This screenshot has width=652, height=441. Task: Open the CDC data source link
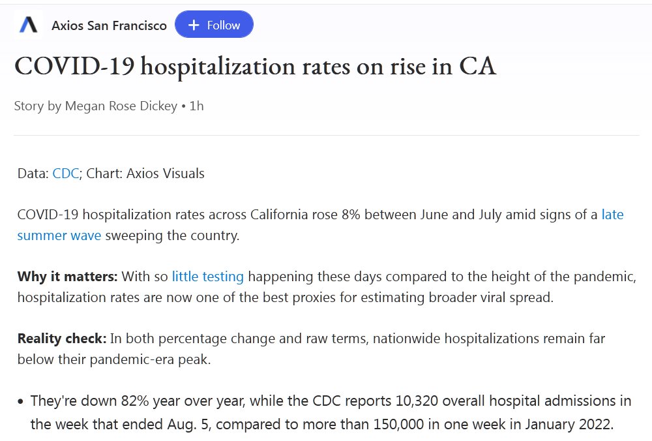pyautogui.click(x=65, y=174)
